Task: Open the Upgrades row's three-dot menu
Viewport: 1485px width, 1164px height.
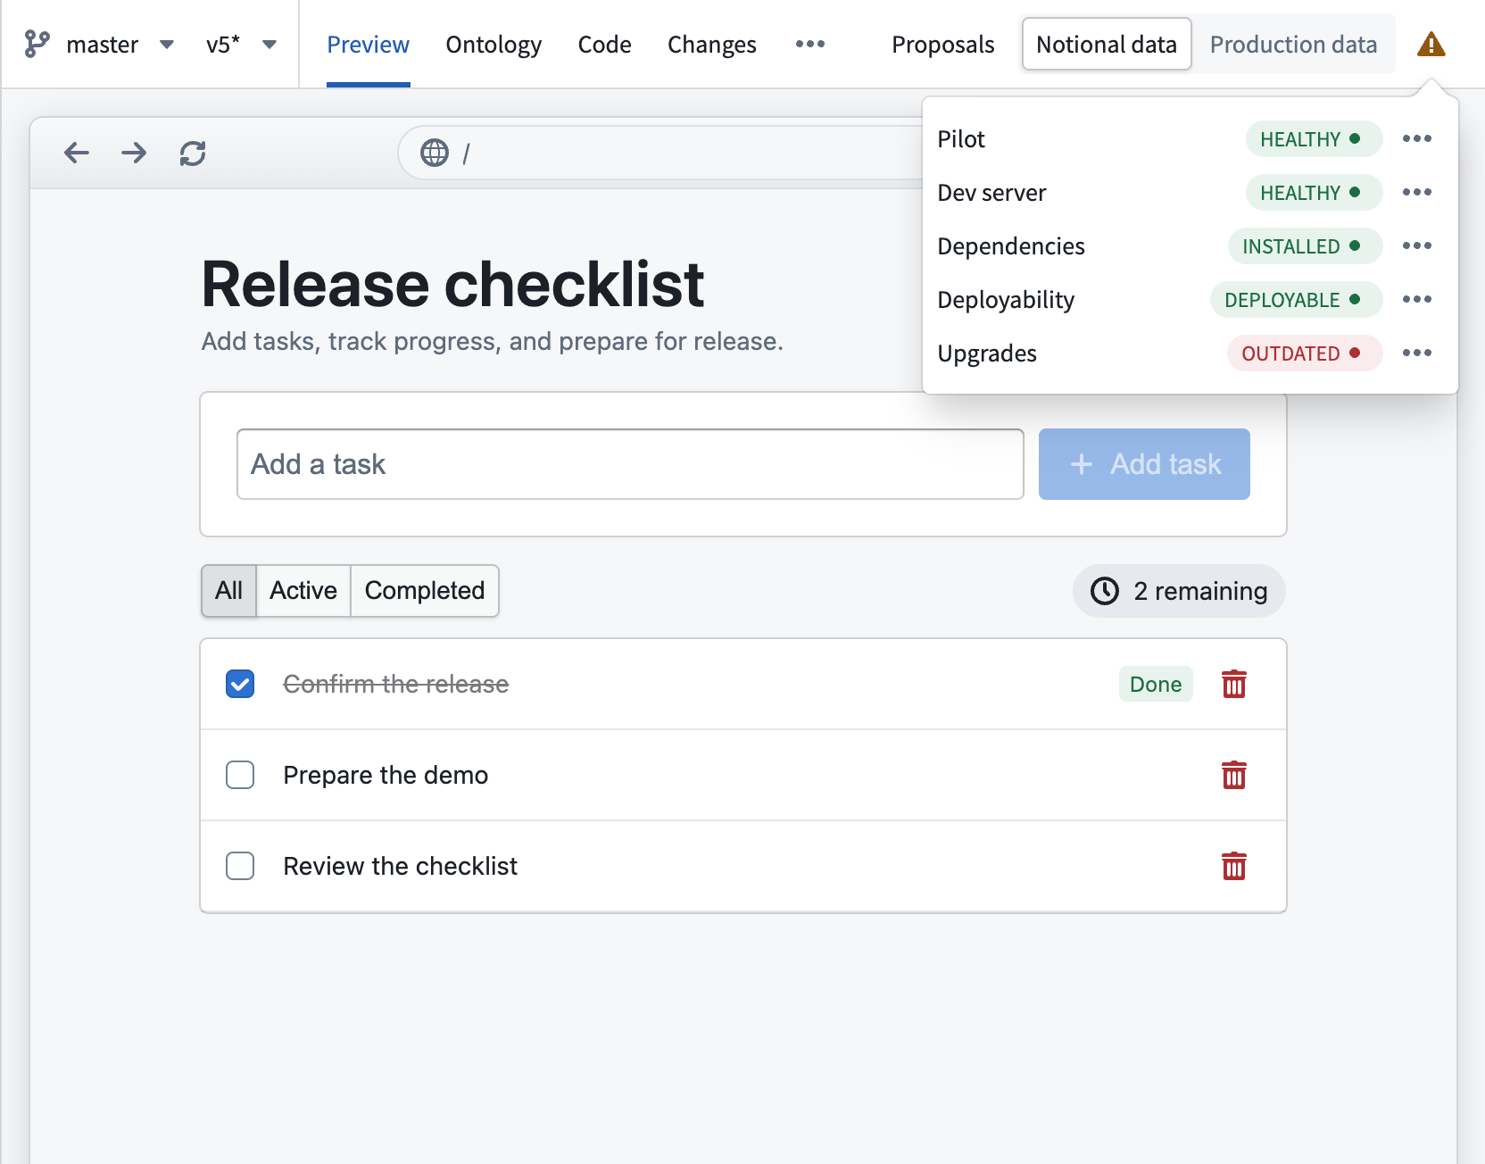Action: pos(1417,353)
